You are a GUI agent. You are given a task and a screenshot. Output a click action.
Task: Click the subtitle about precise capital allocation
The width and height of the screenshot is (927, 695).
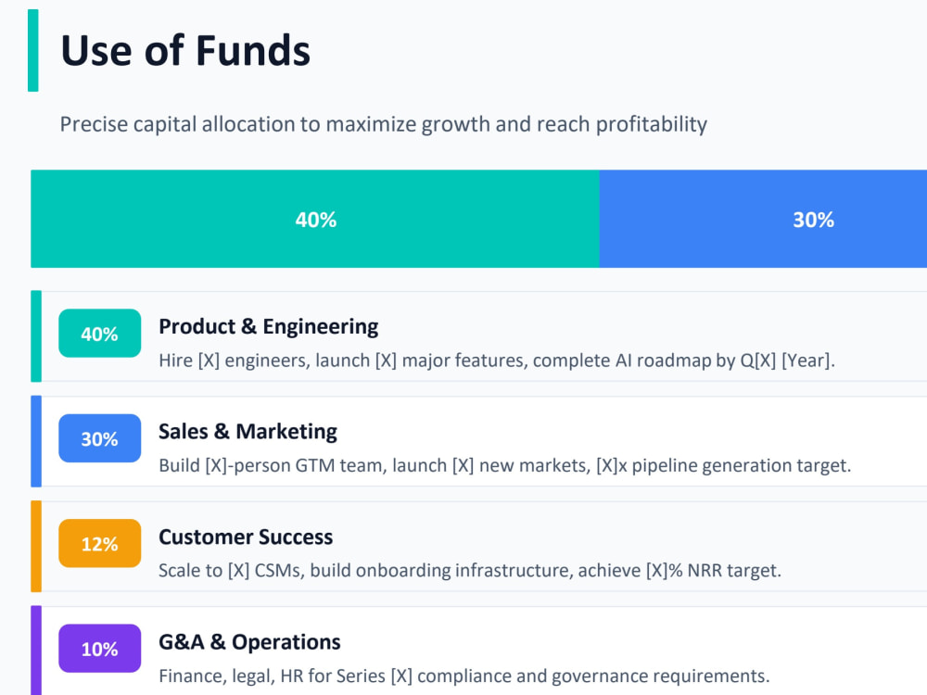[x=383, y=125]
